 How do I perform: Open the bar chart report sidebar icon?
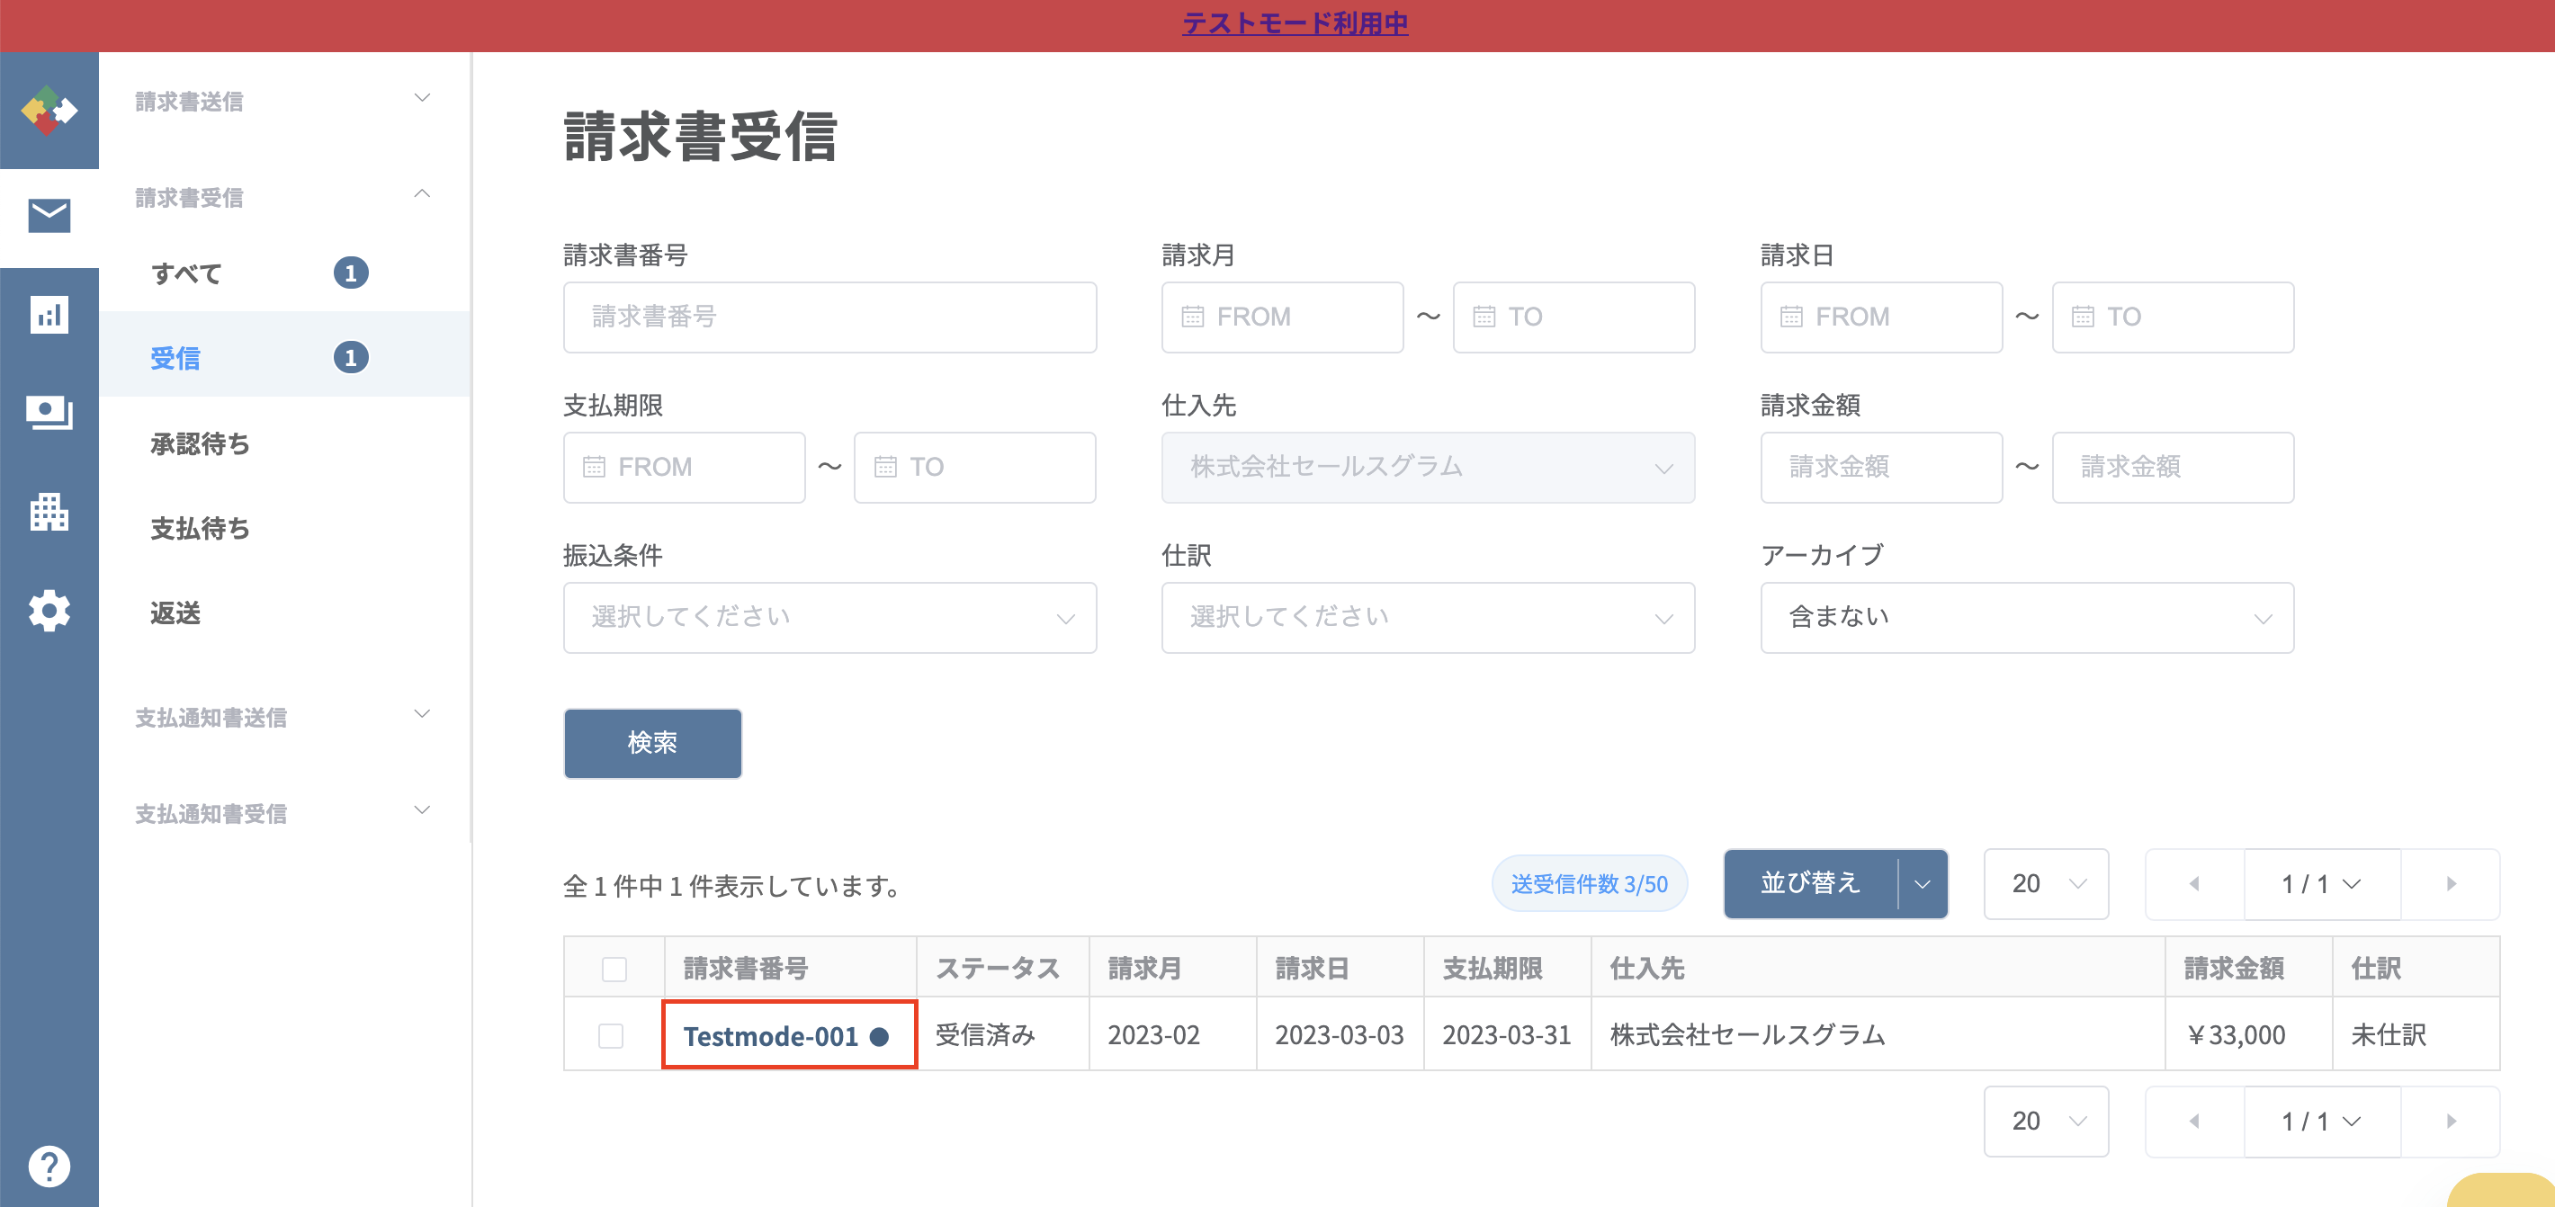(49, 315)
